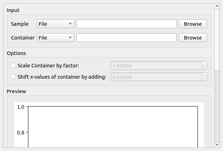Click the Container file path field

[126, 38]
